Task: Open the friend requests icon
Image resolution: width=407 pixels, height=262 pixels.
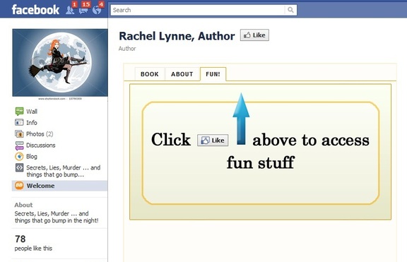Action: pos(70,10)
